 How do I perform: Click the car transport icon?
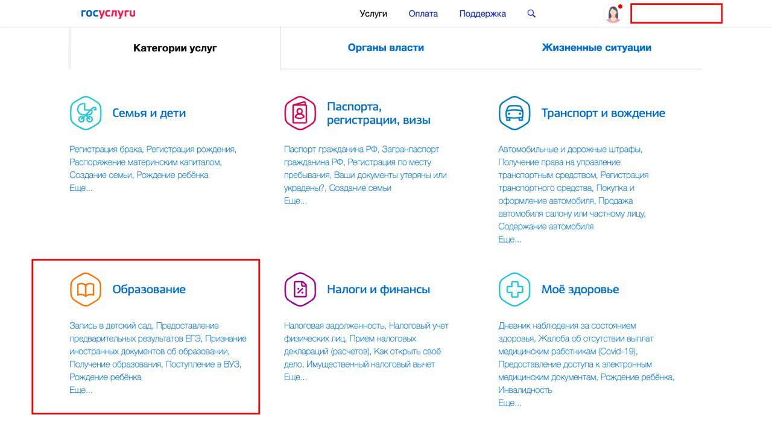tap(514, 113)
